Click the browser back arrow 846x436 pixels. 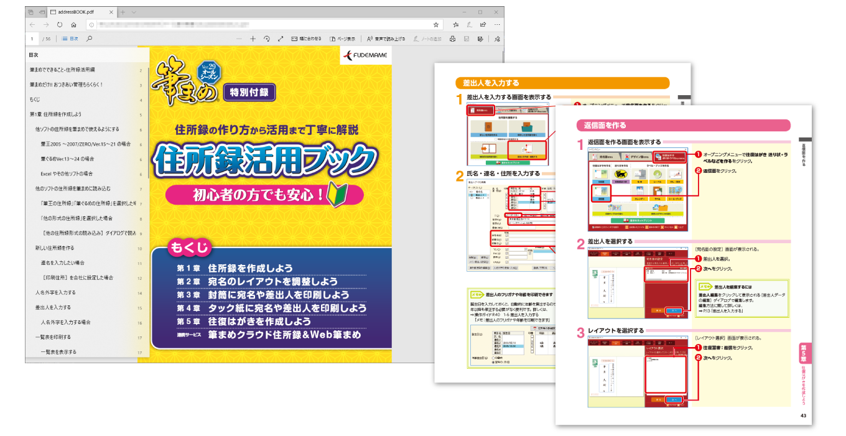point(32,25)
